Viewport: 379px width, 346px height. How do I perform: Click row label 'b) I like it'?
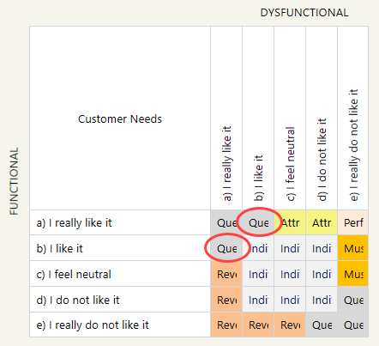(60, 248)
